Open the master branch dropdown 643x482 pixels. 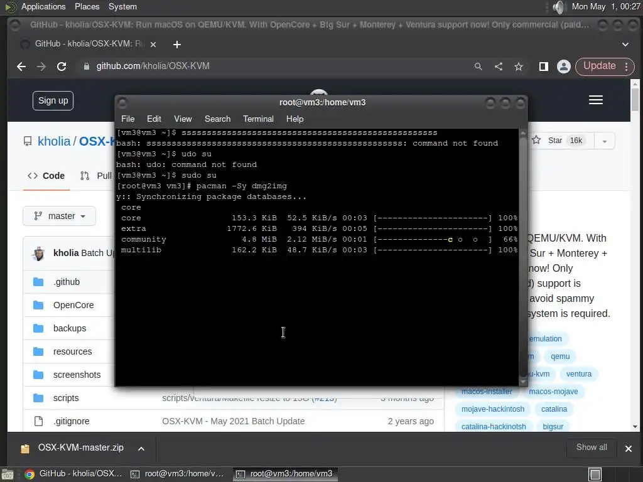point(60,216)
